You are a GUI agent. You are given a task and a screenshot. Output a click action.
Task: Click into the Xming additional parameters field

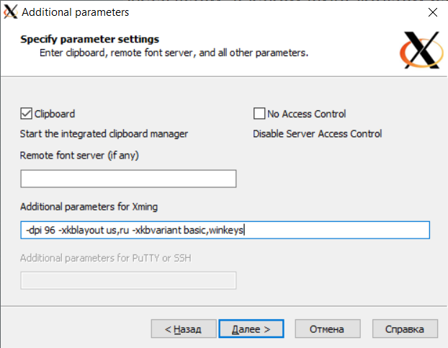tap(225, 230)
